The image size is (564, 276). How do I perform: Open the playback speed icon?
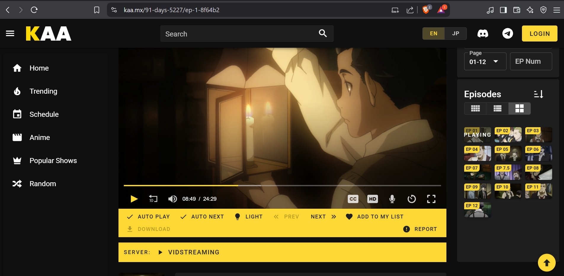(412, 199)
